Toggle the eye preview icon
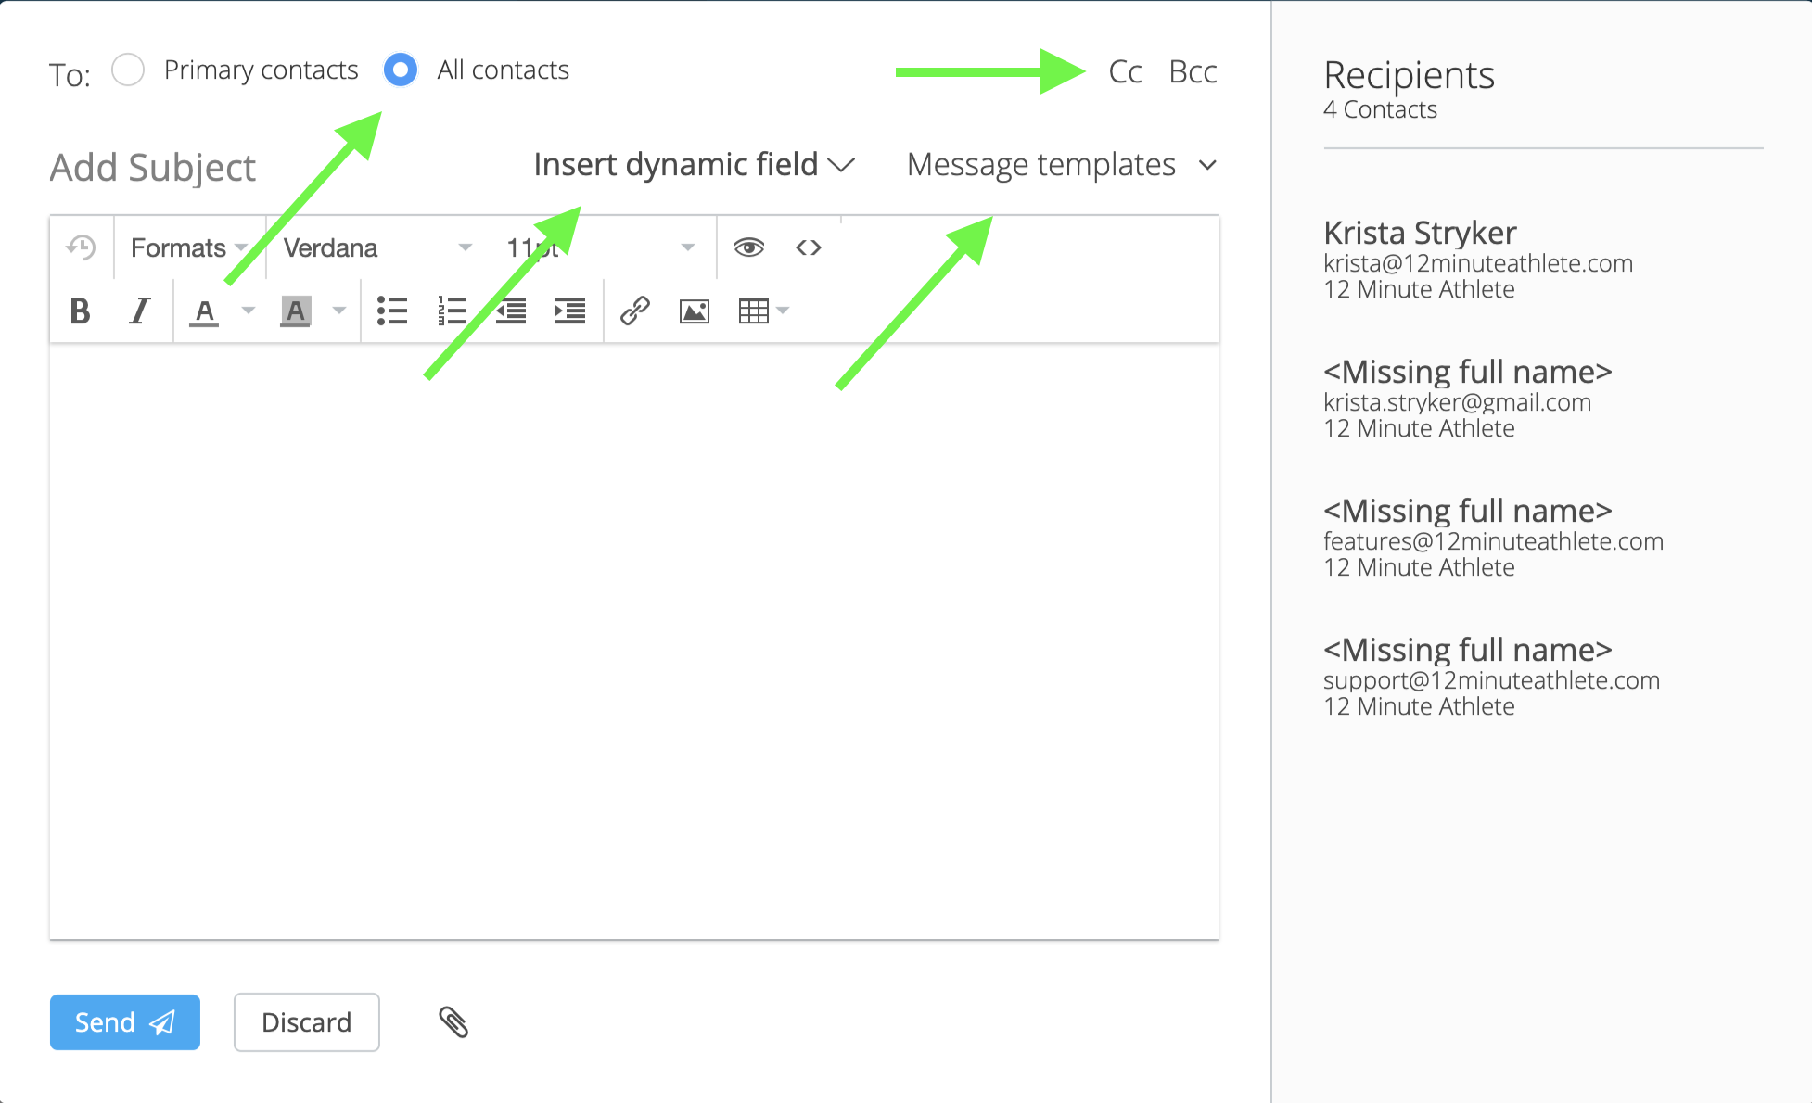Viewport: 1812px width, 1103px height. point(749,247)
